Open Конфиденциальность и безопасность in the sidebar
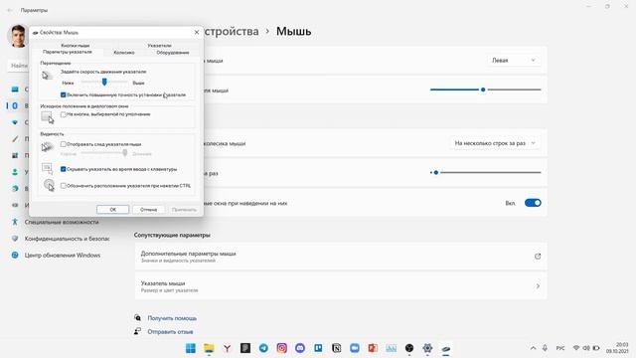 click(67, 239)
